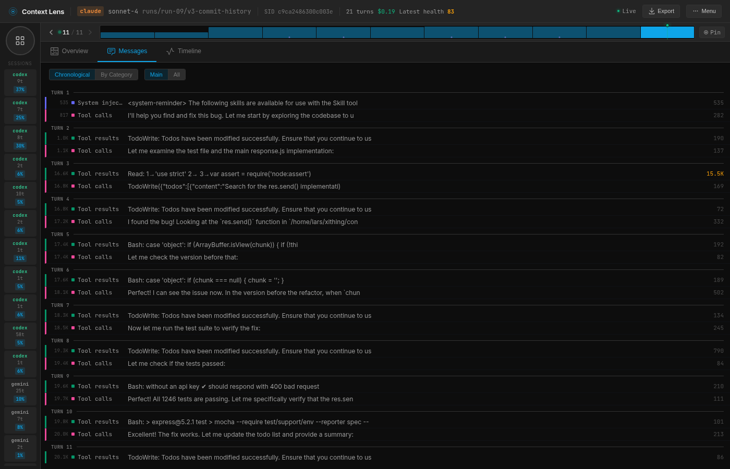The width and height of the screenshot is (730, 469).
Task: Open the Menu options
Action: (x=703, y=11)
